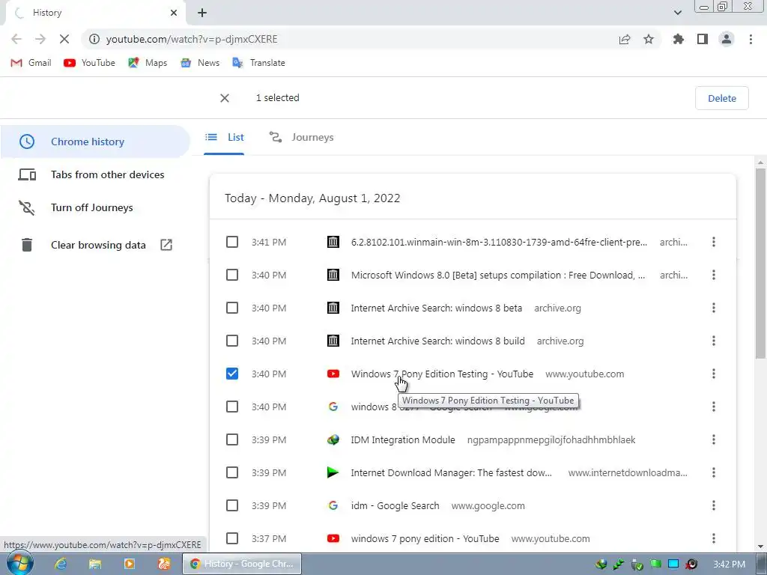Open Internet Archive Search: windows 8 beta link

(437, 308)
